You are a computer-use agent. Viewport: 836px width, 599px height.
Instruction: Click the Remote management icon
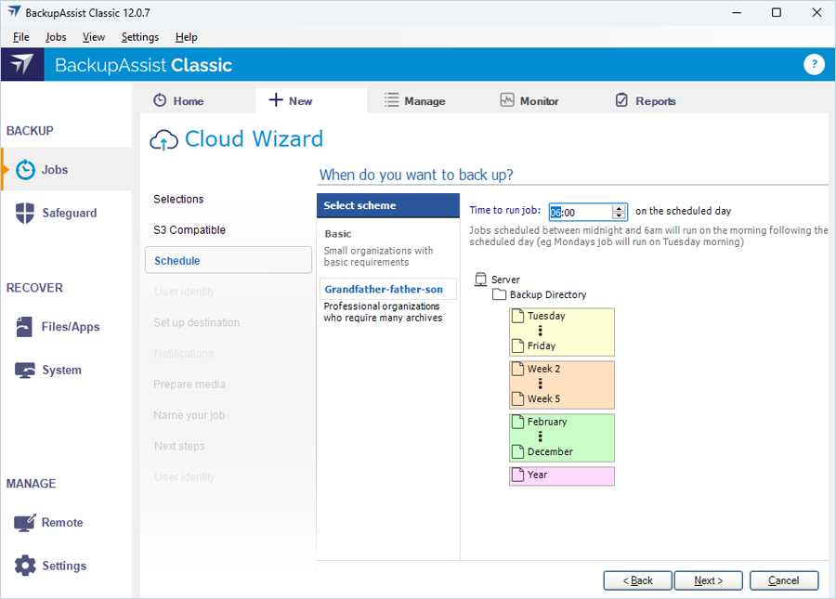[24, 523]
